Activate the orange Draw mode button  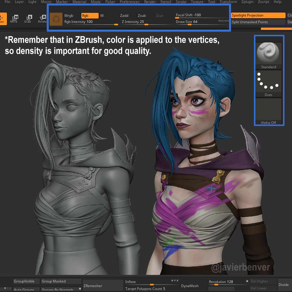3,19
